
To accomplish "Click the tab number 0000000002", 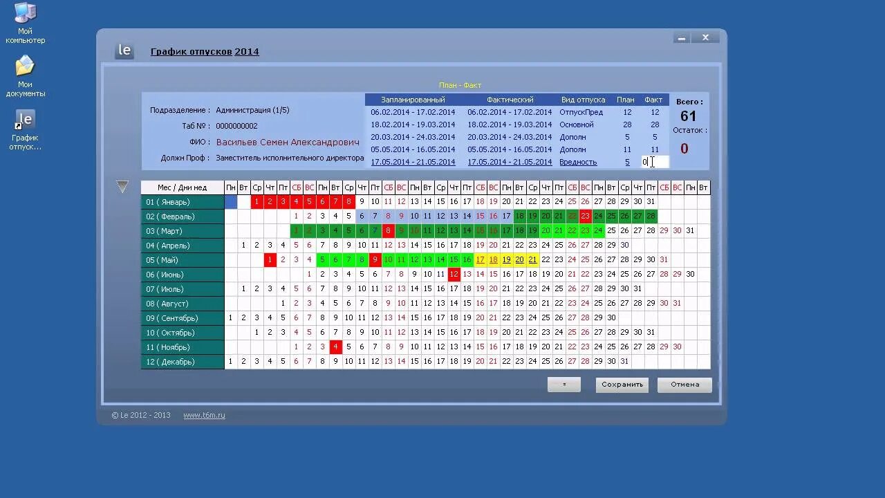I will (236, 126).
